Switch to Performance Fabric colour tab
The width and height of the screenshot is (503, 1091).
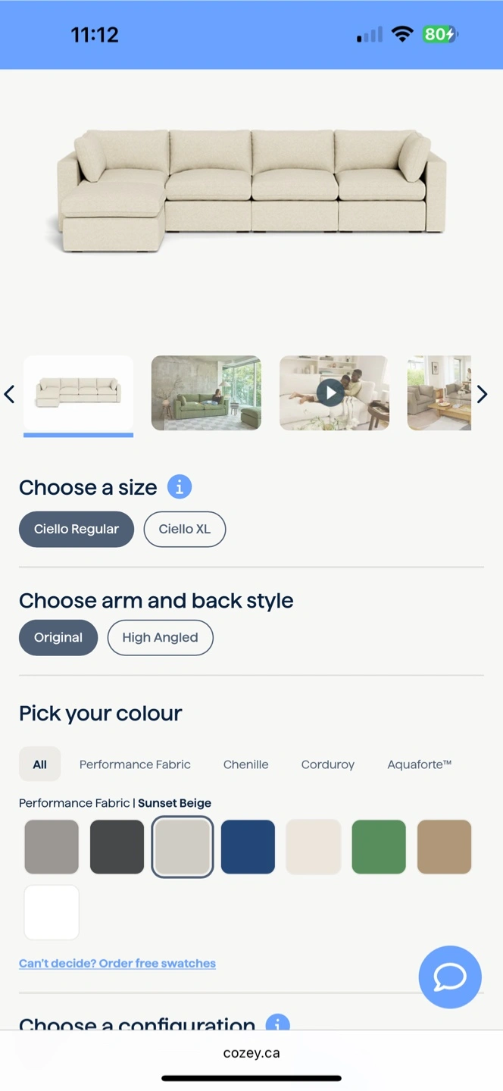tap(135, 764)
